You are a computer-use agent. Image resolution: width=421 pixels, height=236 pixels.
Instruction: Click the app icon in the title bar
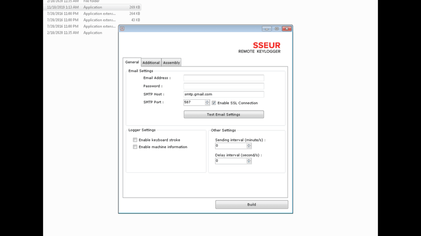(x=122, y=28)
